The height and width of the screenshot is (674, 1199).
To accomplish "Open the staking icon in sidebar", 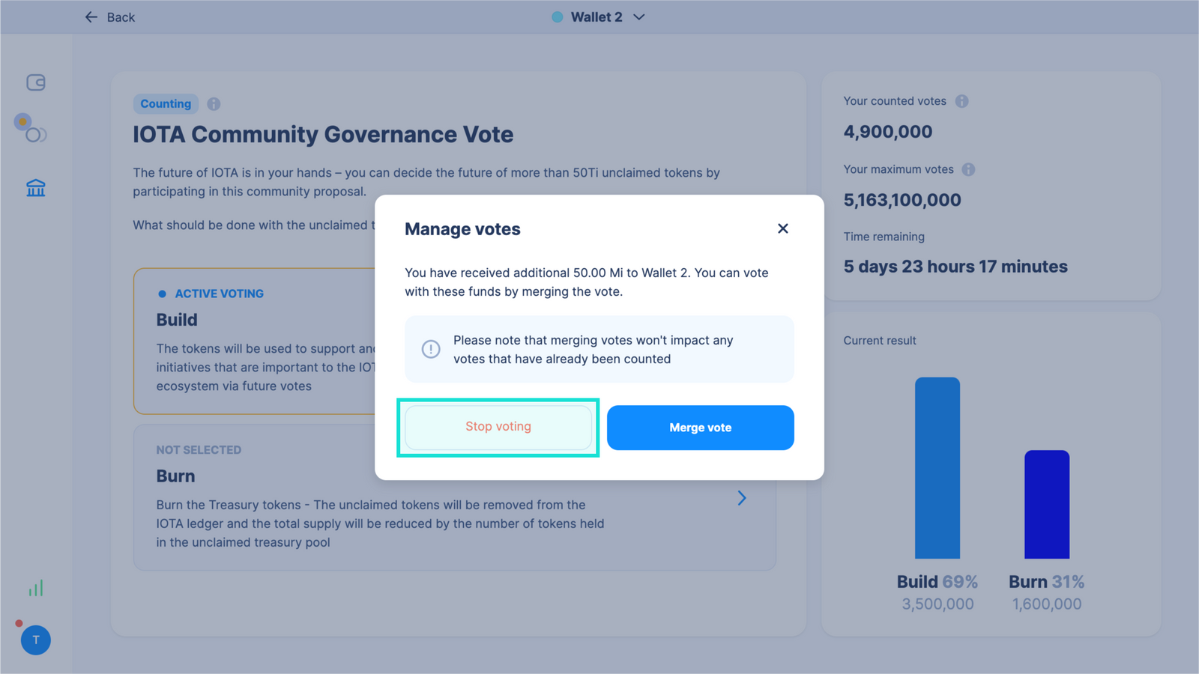I will pos(31,128).
